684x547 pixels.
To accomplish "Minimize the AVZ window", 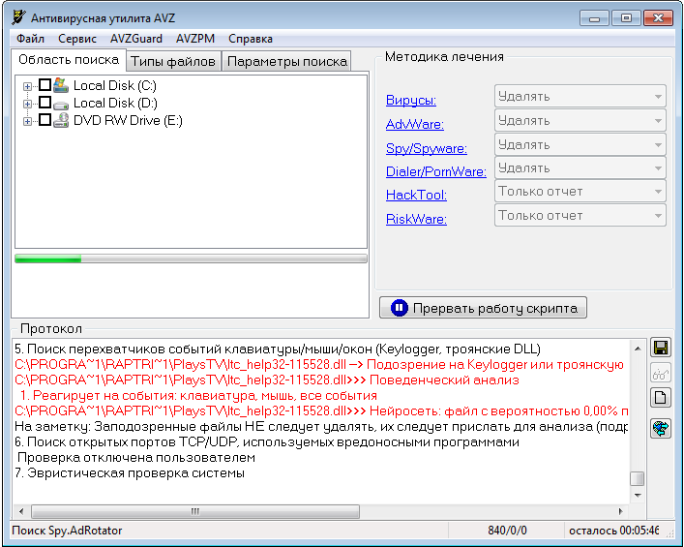I will [x=594, y=18].
